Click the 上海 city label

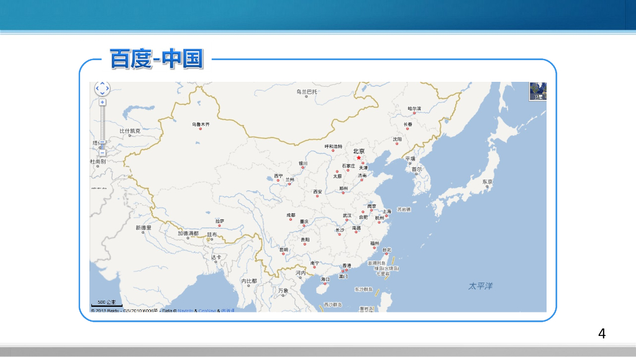[x=387, y=211]
